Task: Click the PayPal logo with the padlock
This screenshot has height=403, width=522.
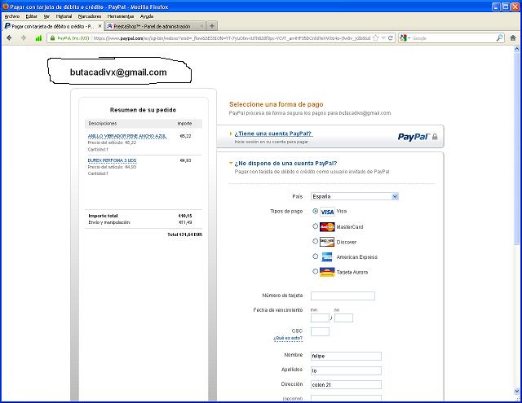Action: point(418,137)
